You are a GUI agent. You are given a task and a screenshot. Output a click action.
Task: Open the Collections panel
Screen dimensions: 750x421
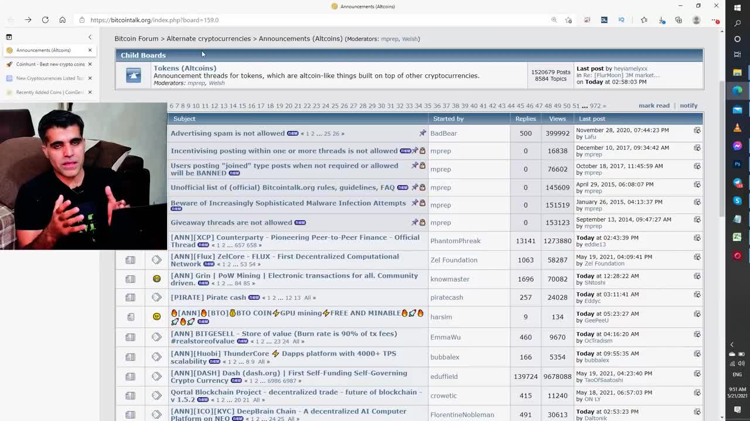(x=679, y=20)
